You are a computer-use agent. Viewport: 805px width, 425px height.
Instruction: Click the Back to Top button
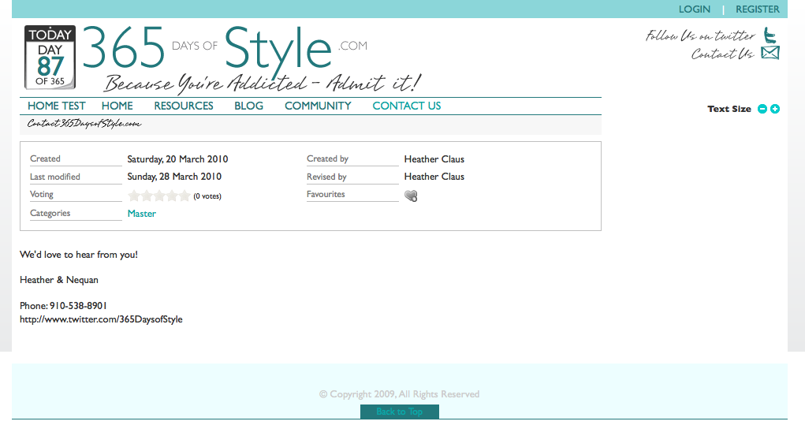400,412
